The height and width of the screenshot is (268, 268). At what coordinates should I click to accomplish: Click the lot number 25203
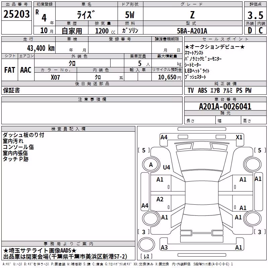point(16,14)
